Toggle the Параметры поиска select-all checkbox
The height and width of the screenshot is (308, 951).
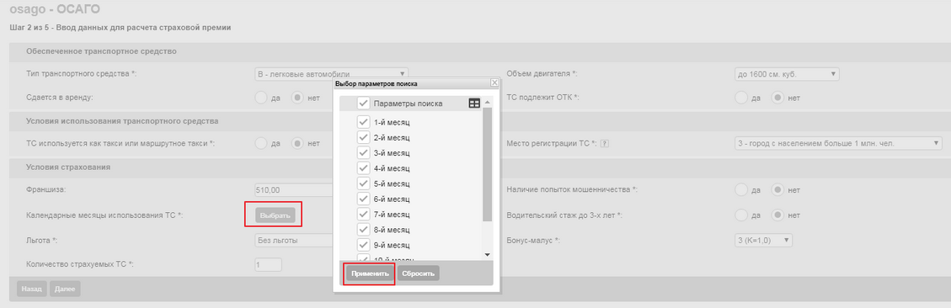click(363, 103)
